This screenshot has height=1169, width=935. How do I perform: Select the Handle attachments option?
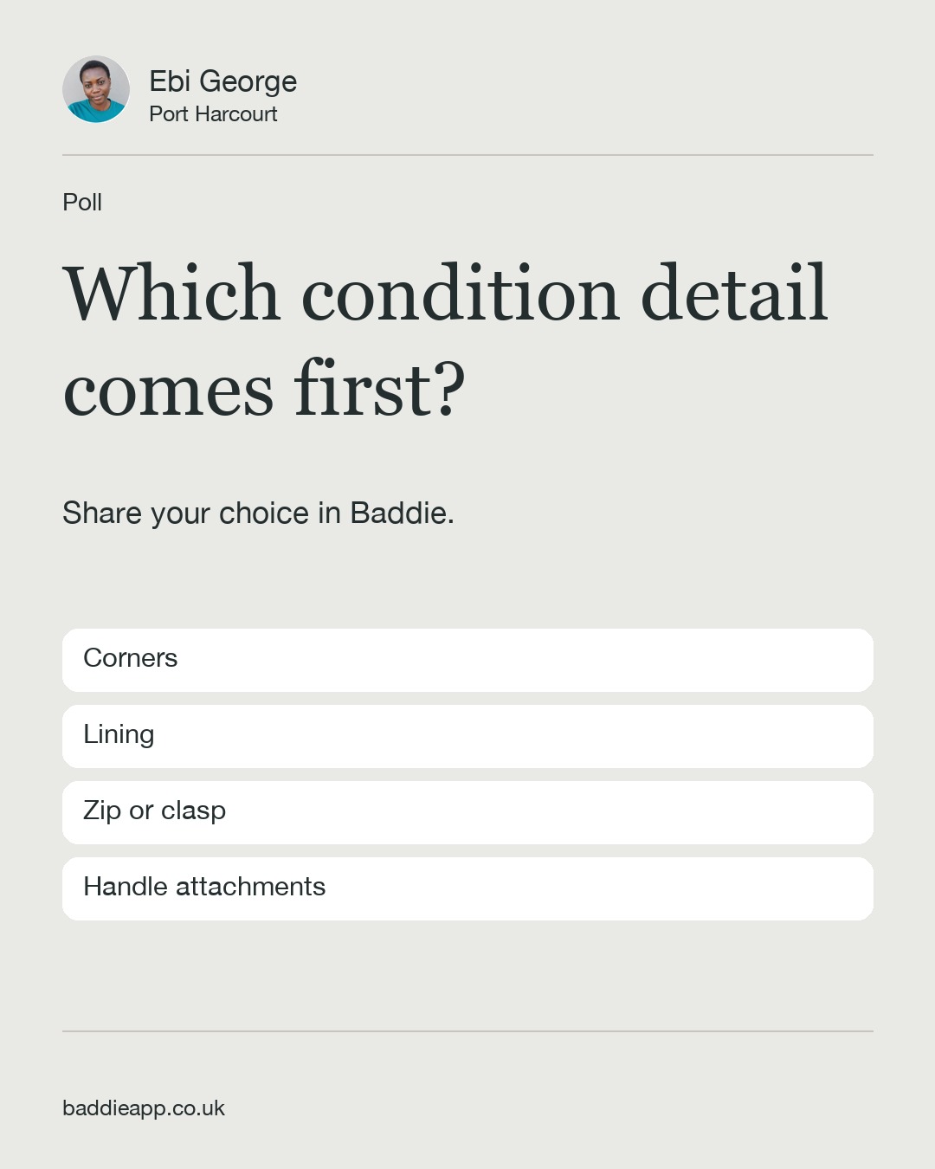click(467, 888)
